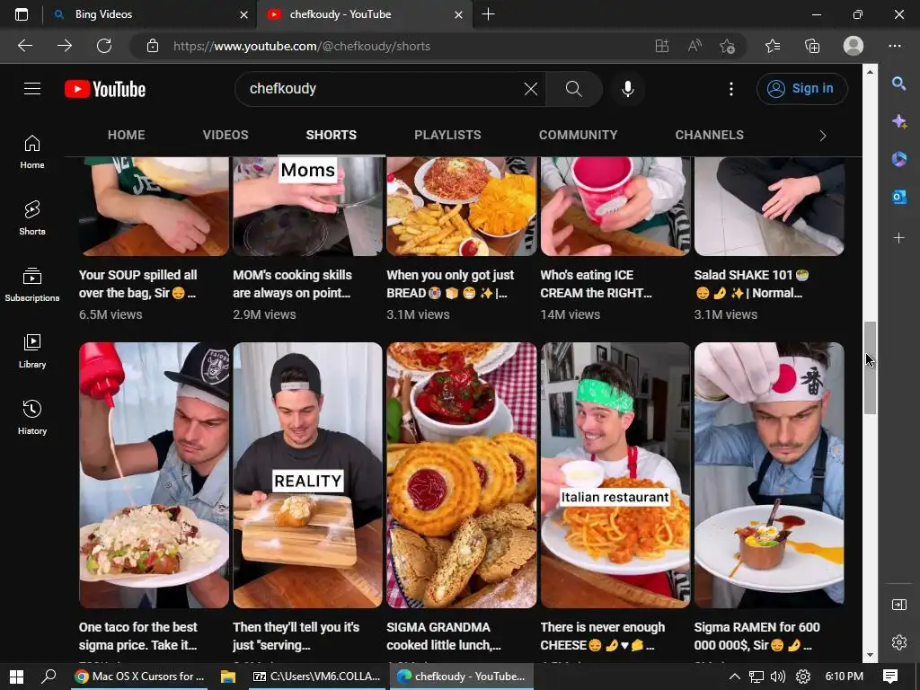Open 'Who's eating ICE CREAM' title
This screenshot has width=920, height=690.
[597, 284]
